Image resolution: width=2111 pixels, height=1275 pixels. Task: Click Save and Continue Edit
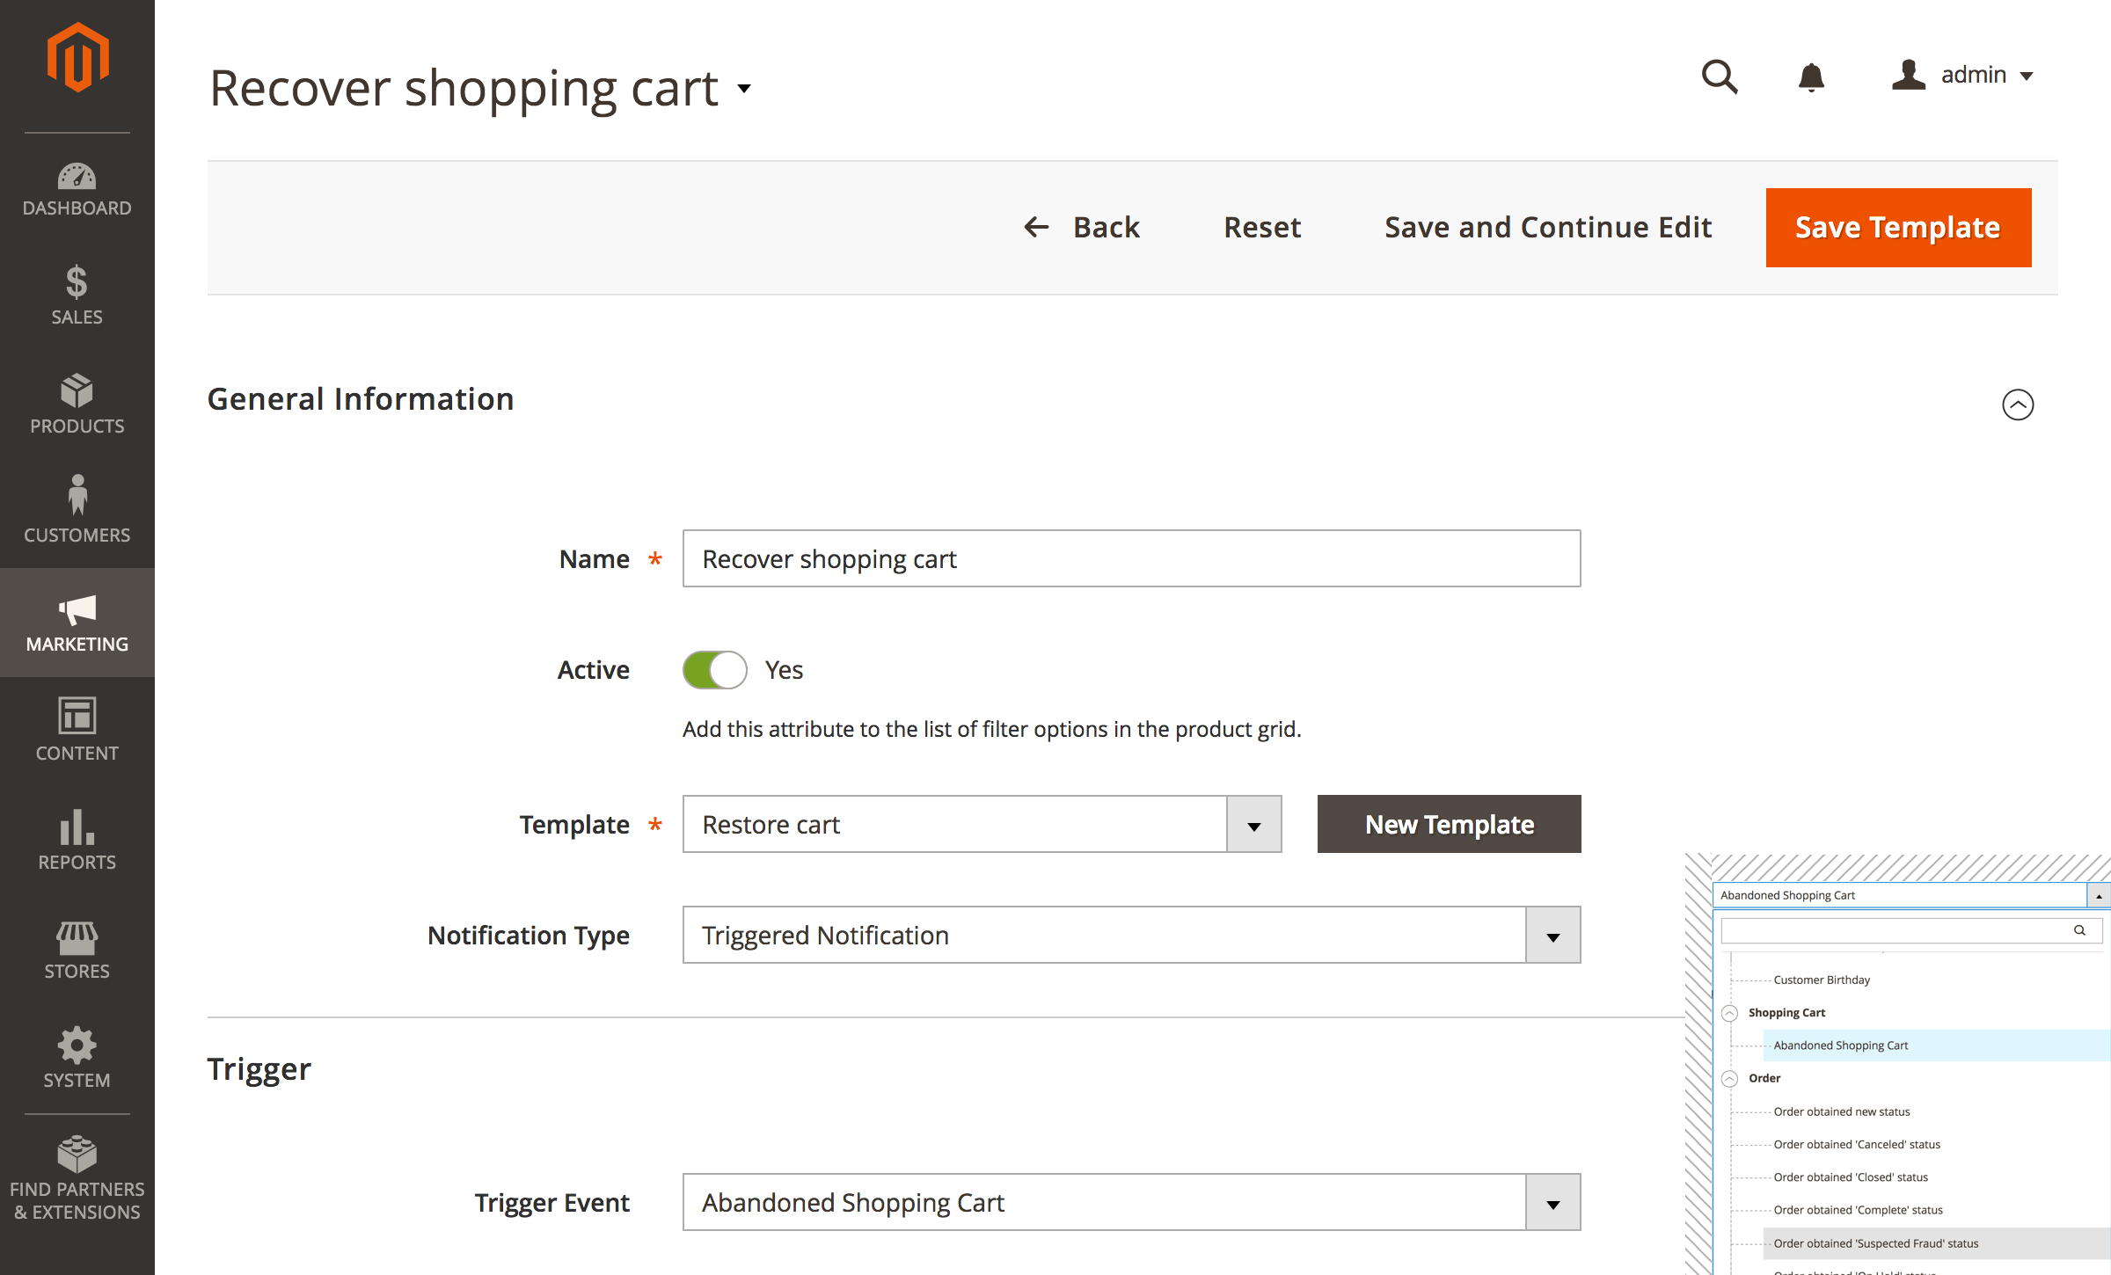(x=1548, y=228)
